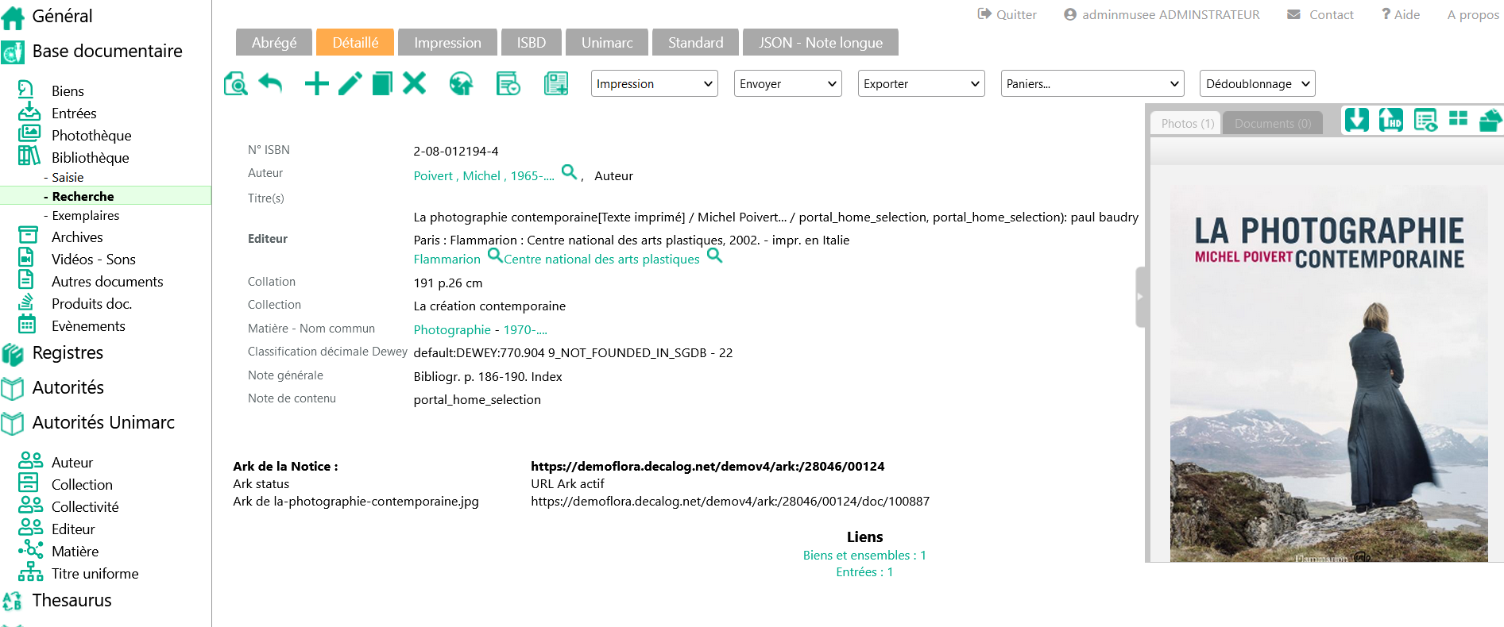Open the Photographie subject link
The height and width of the screenshot is (627, 1504).
[452, 329]
